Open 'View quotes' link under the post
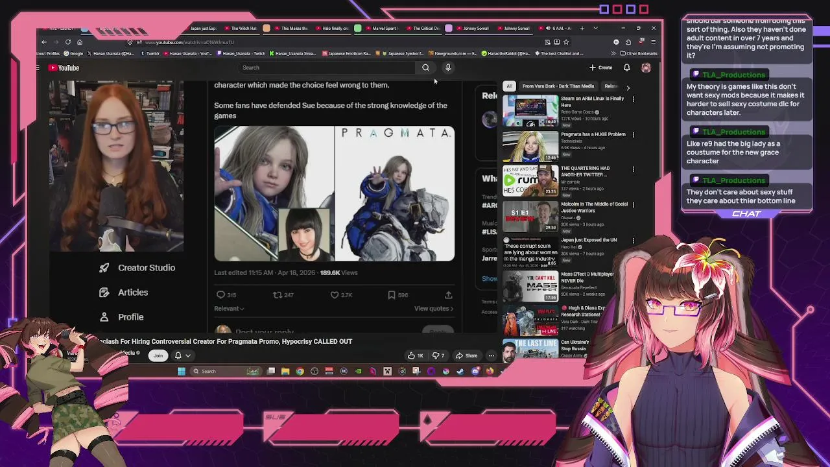 click(433, 309)
